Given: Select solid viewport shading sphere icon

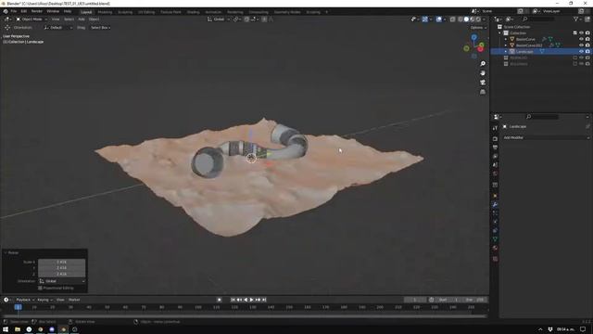Looking at the screenshot, I should point(466,19).
